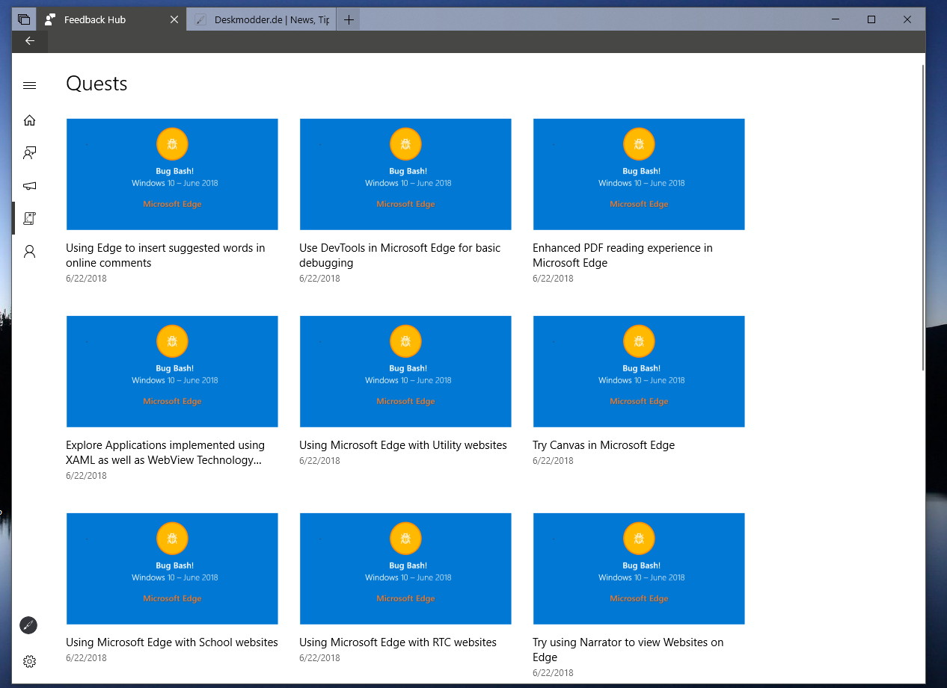Click the back arrow button
The width and height of the screenshot is (947, 688).
(29, 41)
